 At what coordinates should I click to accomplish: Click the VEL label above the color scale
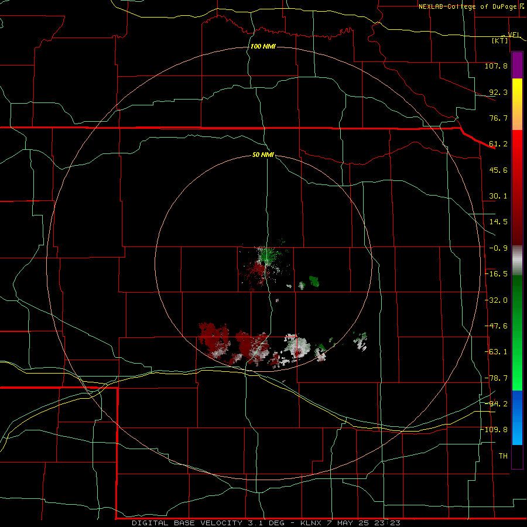tap(514, 35)
